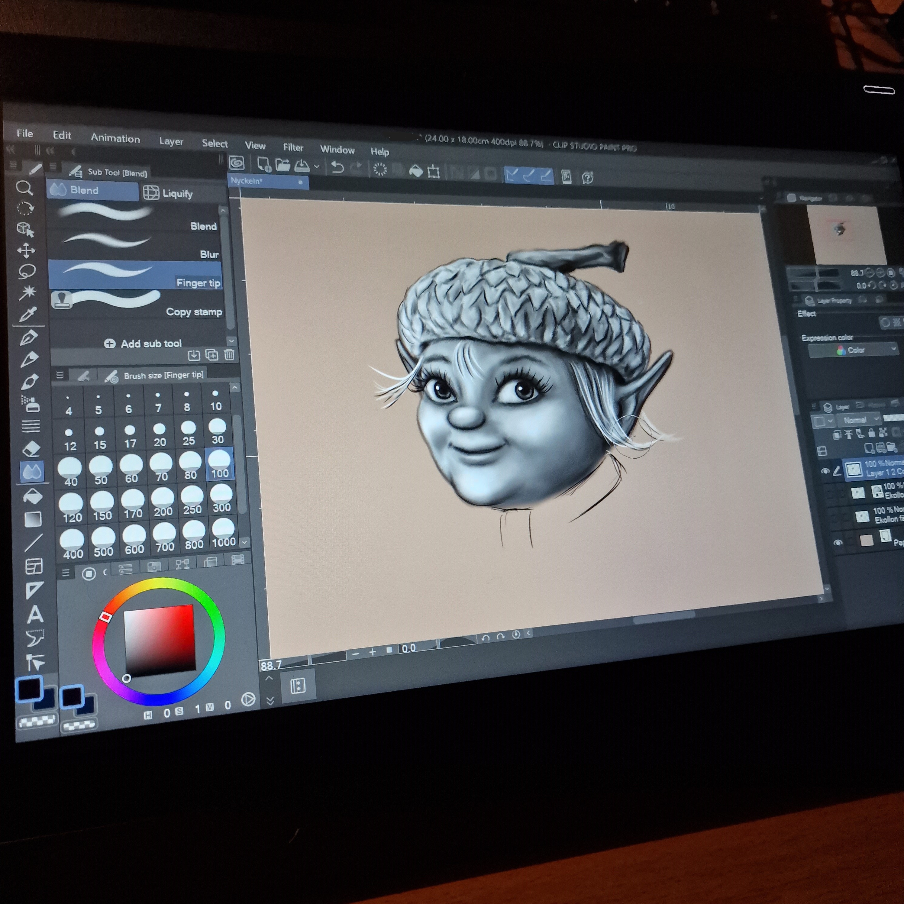Click the Lock Layer padlock icon
Image resolution: width=904 pixels, height=904 pixels.
pyautogui.click(x=872, y=433)
